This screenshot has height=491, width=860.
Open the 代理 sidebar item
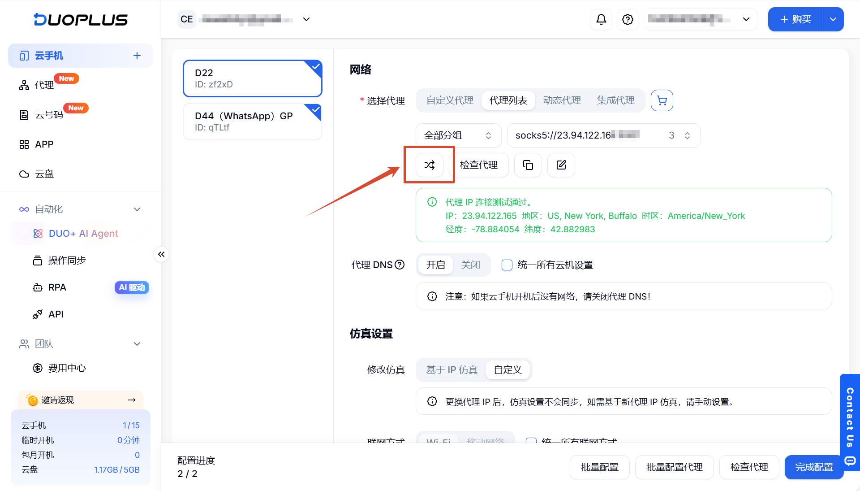click(44, 85)
